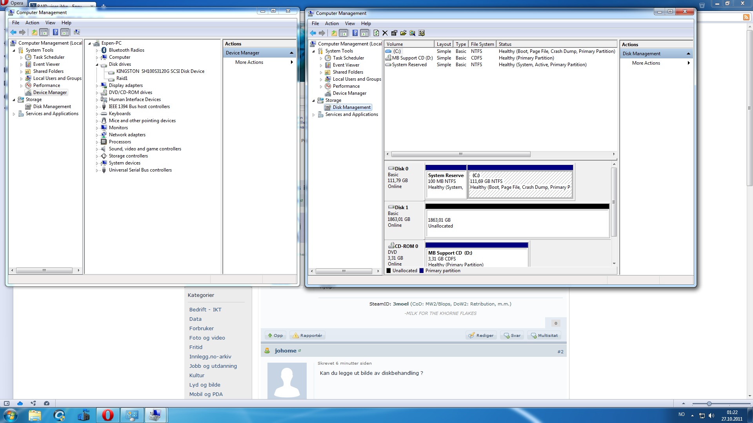This screenshot has width=753, height=423.
Task: Click Delete X icon in Disk Management toolbar
Action: [385, 33]
